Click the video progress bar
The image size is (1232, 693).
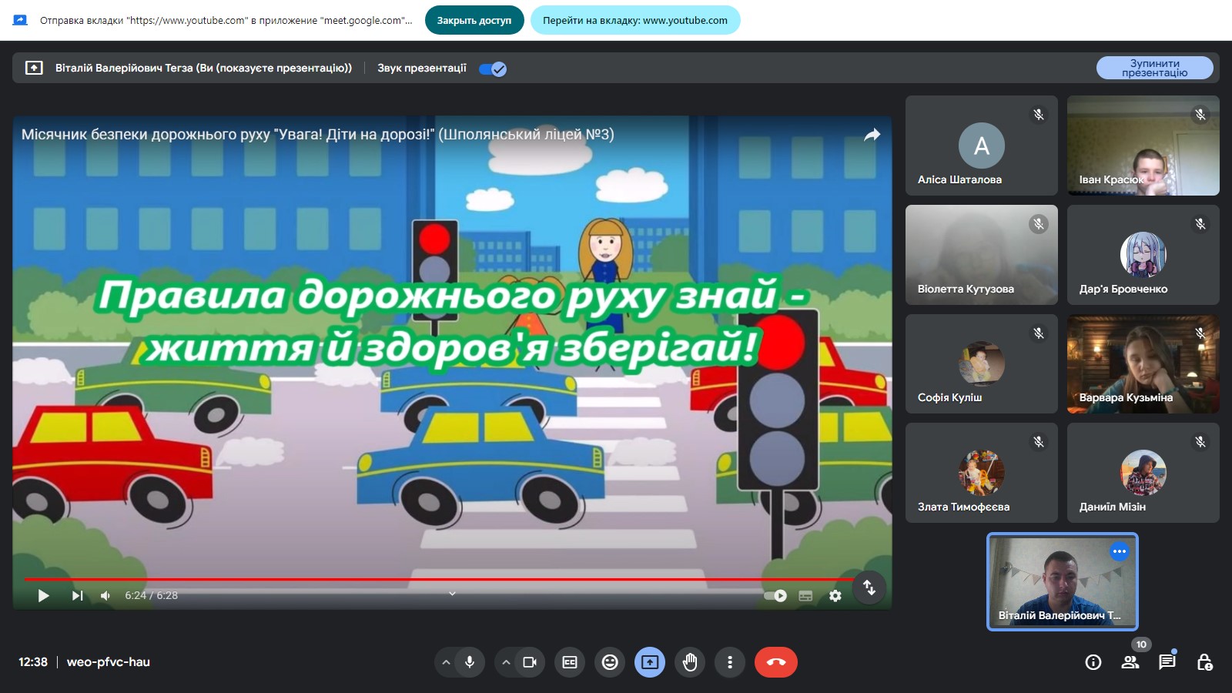click(439, 579)
